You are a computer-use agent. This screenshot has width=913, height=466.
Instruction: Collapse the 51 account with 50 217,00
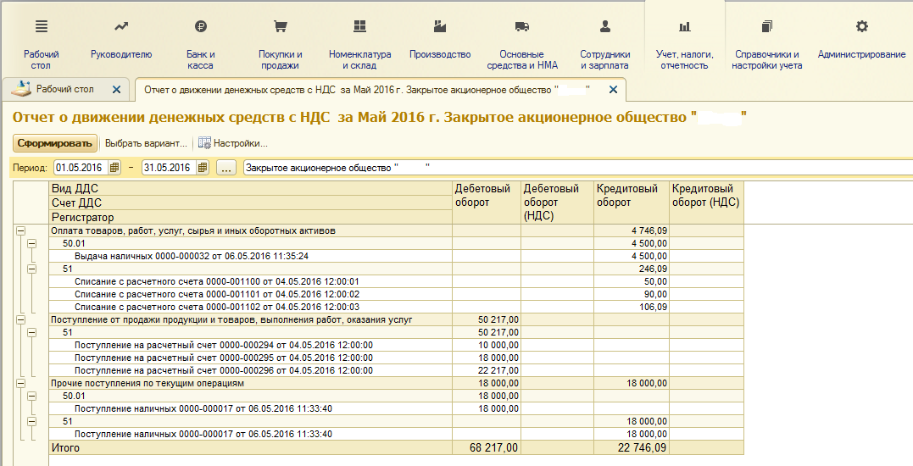[x=31, y=333]
